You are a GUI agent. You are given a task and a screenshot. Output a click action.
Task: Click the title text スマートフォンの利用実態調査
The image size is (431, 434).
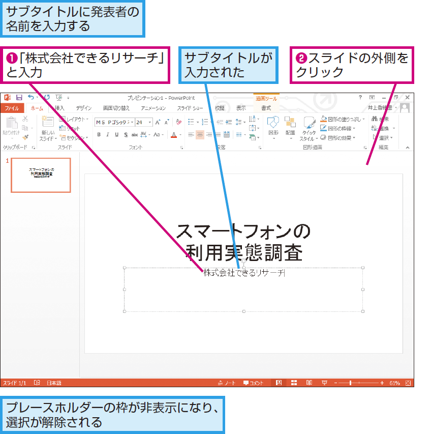tap(243, 242)
